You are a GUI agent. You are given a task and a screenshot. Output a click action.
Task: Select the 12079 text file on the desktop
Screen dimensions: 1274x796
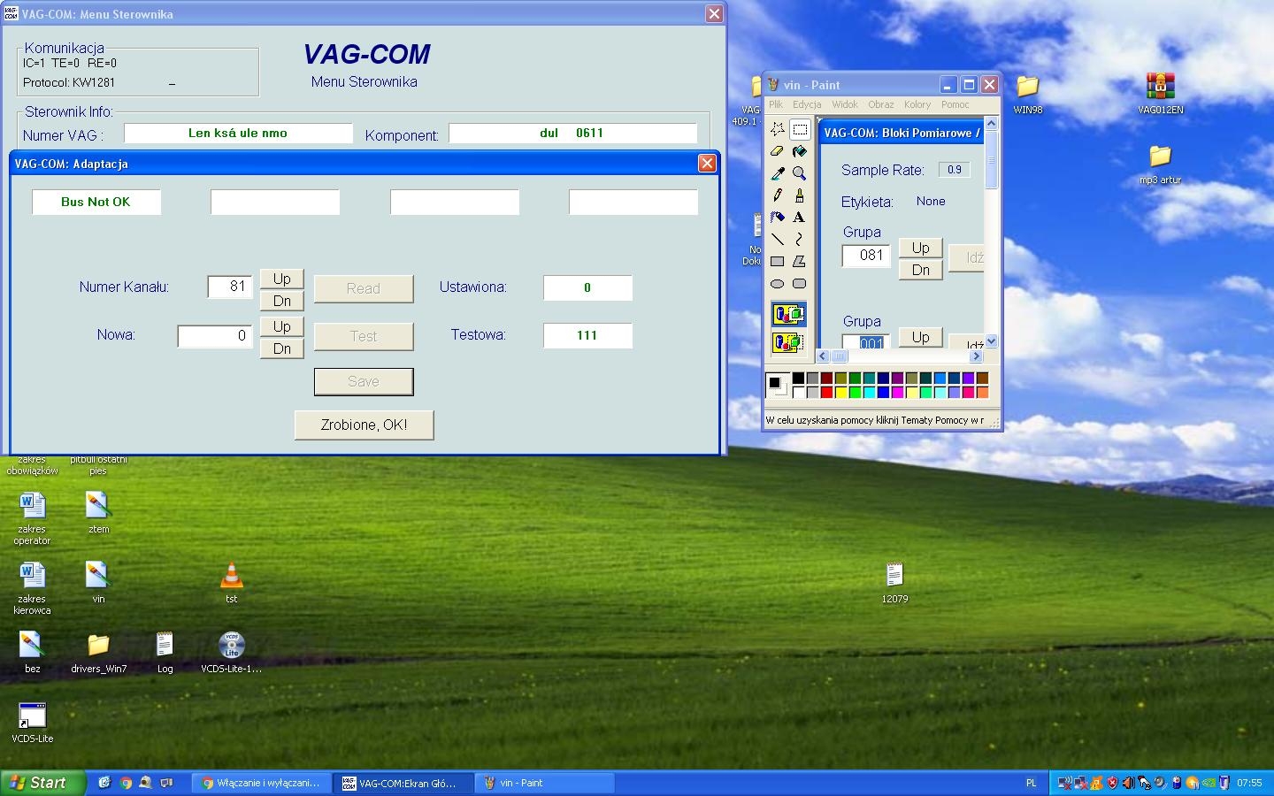(894, 583)
